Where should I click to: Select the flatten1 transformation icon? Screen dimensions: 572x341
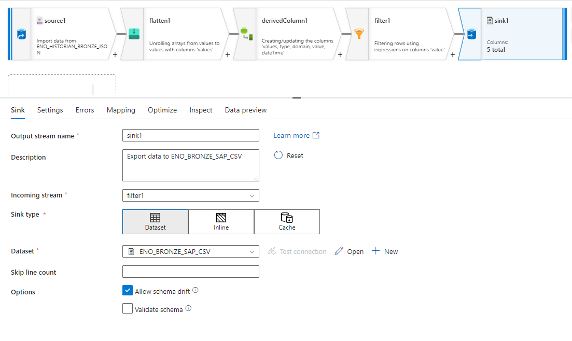[134, 34]
